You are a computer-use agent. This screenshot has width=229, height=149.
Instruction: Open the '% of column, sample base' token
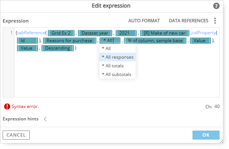coord(155,41)
